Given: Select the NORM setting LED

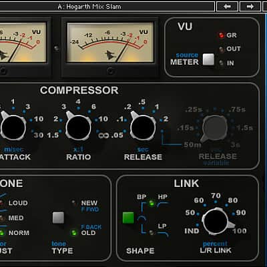Looking at the screenshot, I should pyautogui.click(x=2, y=233).
